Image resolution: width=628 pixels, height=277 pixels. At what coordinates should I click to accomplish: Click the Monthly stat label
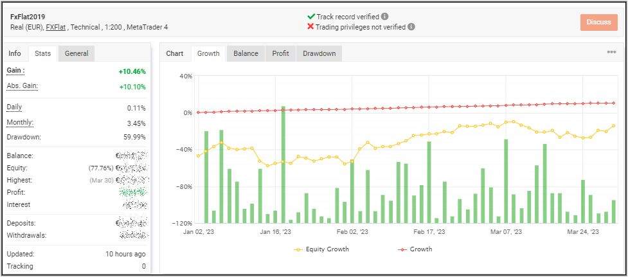point(20,122)
